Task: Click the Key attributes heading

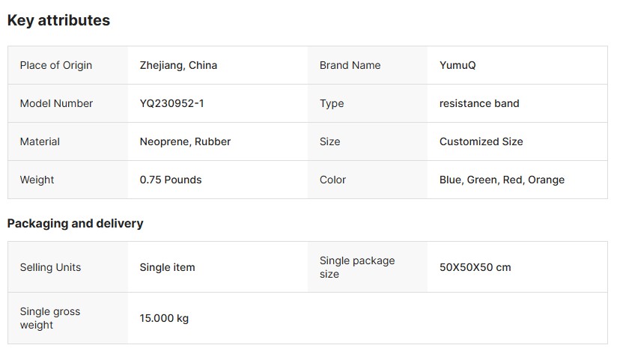Action: (58, 21)
